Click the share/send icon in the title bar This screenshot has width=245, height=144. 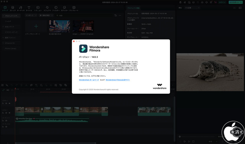click(x=185, y=2)
